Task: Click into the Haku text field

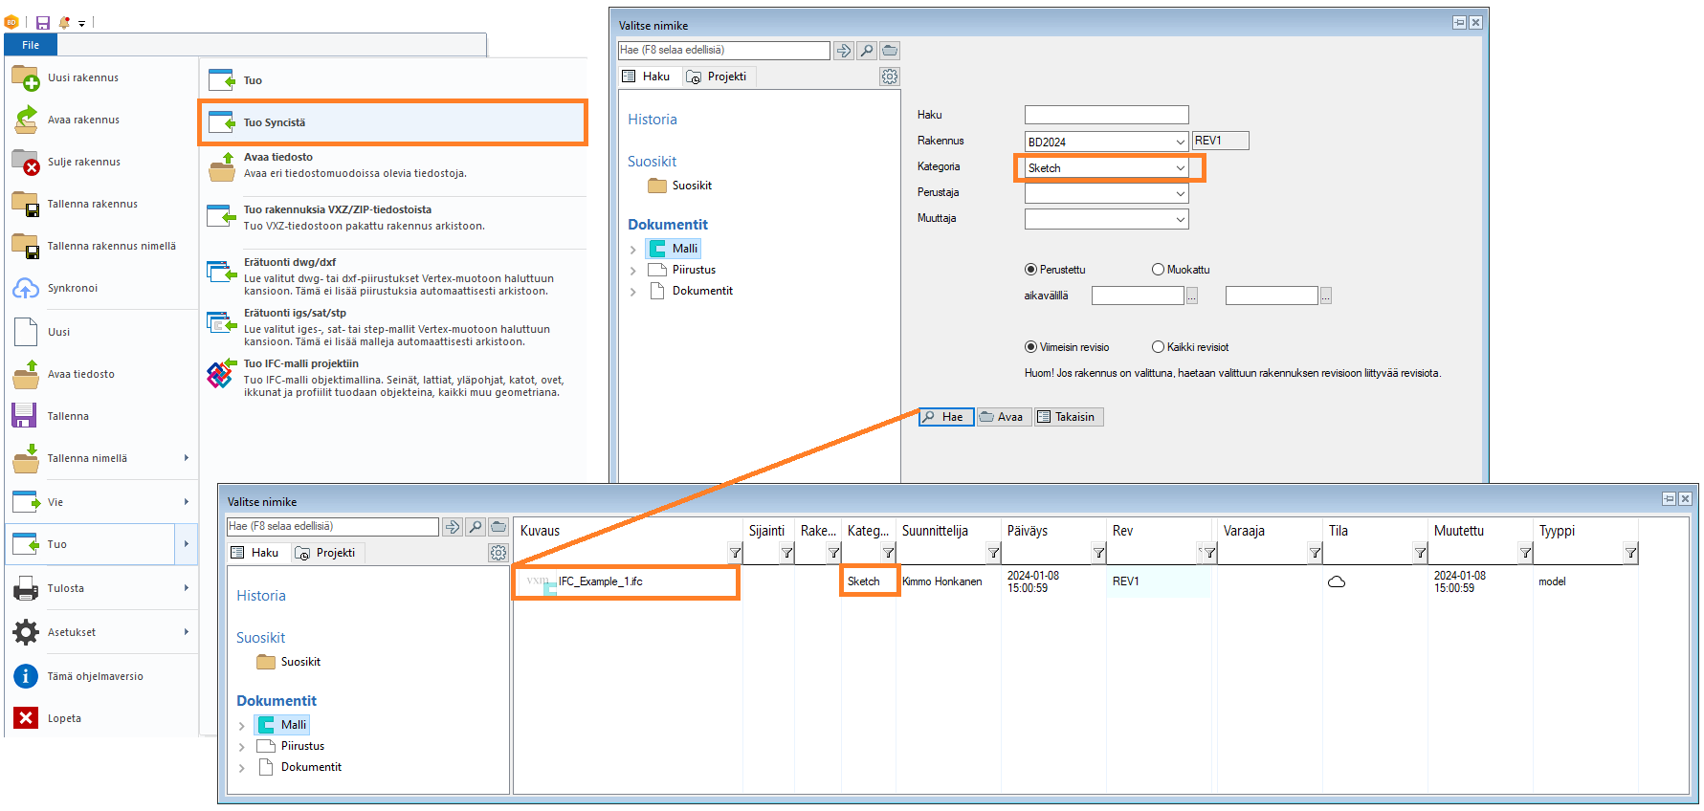Action: pyautogui.click(x=1106, y=115)
